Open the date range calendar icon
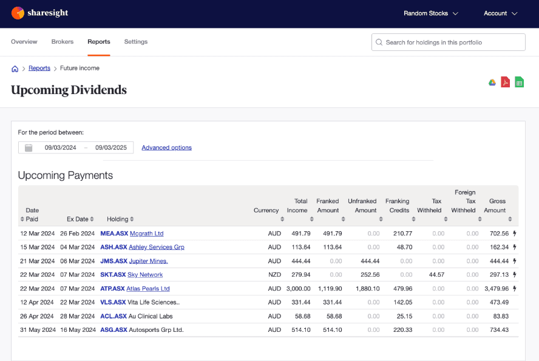The height and width of the screenshot is (361, 539). coord(29,147)
